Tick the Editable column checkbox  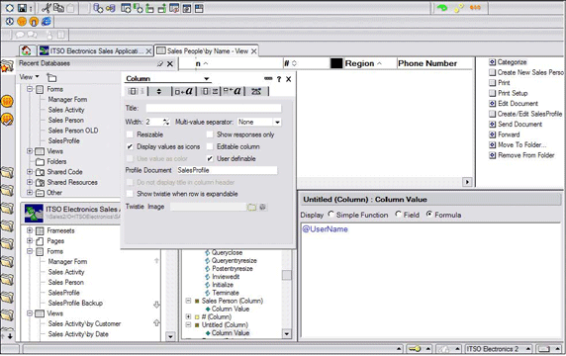tap(210, 146)
